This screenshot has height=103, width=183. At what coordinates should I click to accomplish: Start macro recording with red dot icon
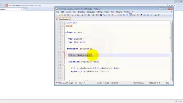click(138, 15)
